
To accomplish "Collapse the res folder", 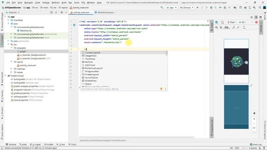I will coord(8,45).
